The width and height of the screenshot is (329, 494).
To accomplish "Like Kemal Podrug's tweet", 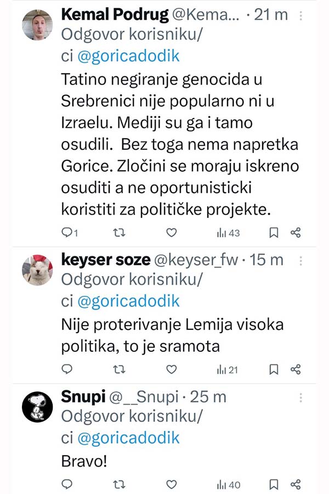I will coord(172,233).
